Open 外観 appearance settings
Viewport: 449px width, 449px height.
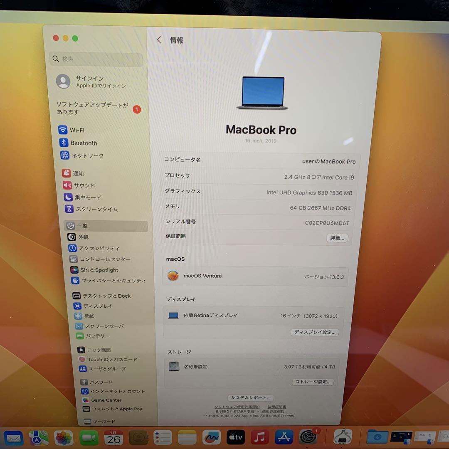pyautogui.click(x=78, y=237)
